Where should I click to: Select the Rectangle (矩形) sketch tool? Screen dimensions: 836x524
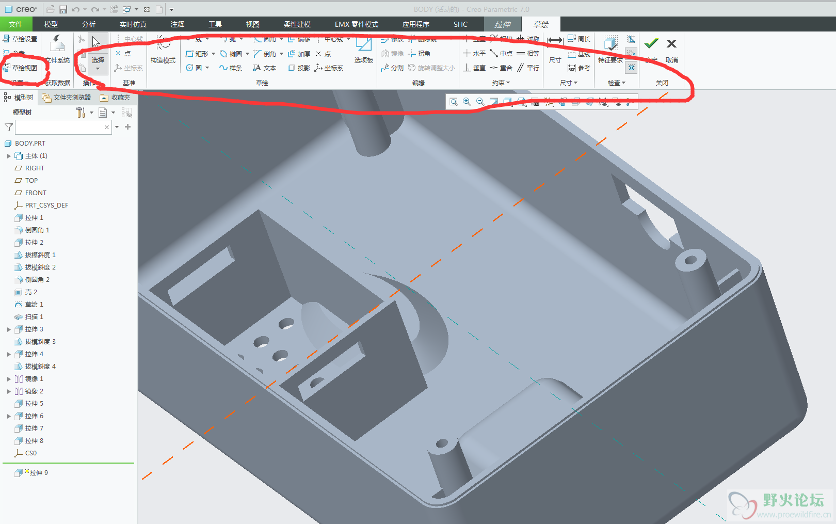(x=197, y=54)
